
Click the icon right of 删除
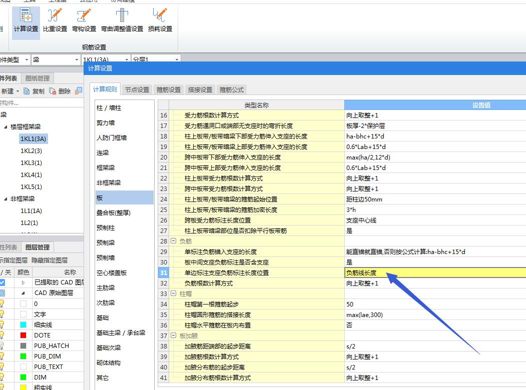pyautogui.click(x=79, y=91)
